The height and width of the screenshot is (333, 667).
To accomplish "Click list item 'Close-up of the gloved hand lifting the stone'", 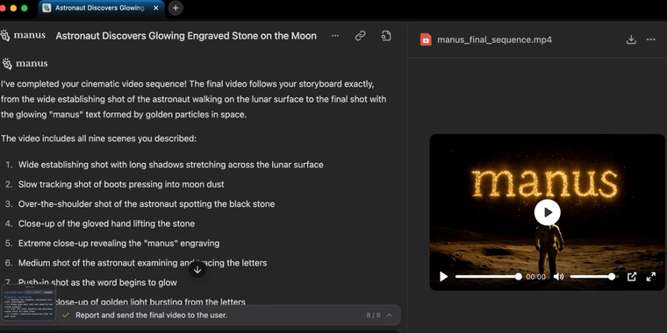I will (x=106, y=223).
